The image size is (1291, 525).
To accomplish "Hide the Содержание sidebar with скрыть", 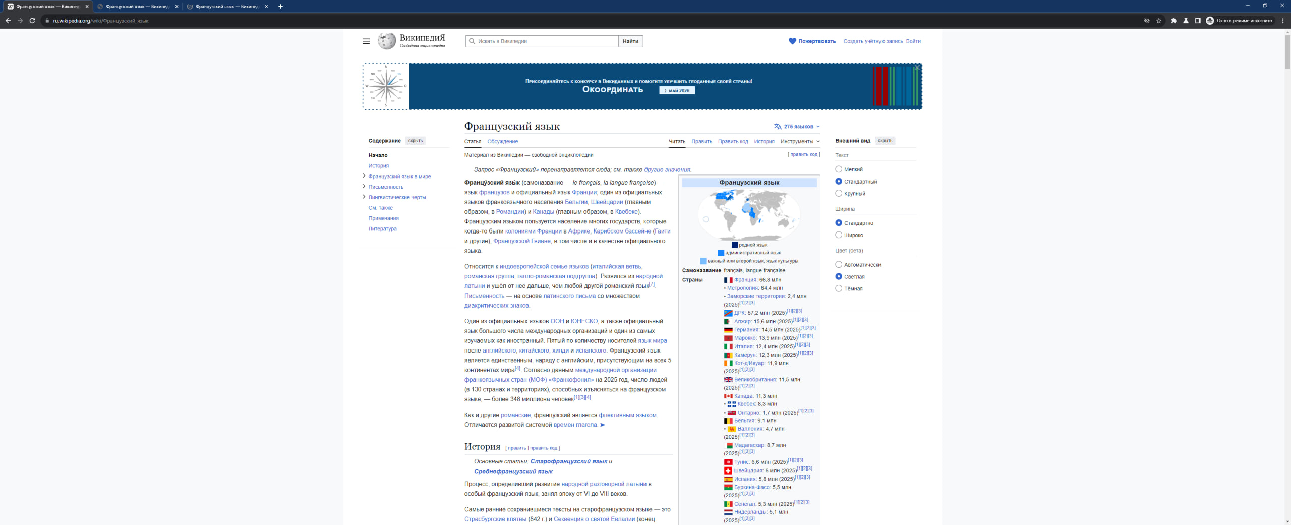I will 416,141.
